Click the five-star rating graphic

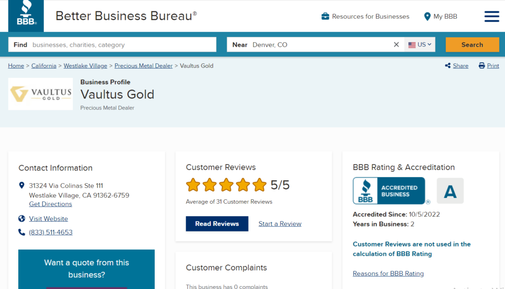click(226, 185)
